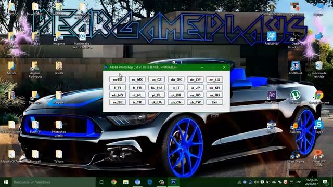Close the Adobe Photoshop CS6 dialog
This screenshot has width=333, height=187.
click(224, 67)
